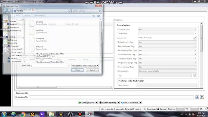
Task: Select Downloads in Favorites sidebar
Action: [x=15, y=27]
